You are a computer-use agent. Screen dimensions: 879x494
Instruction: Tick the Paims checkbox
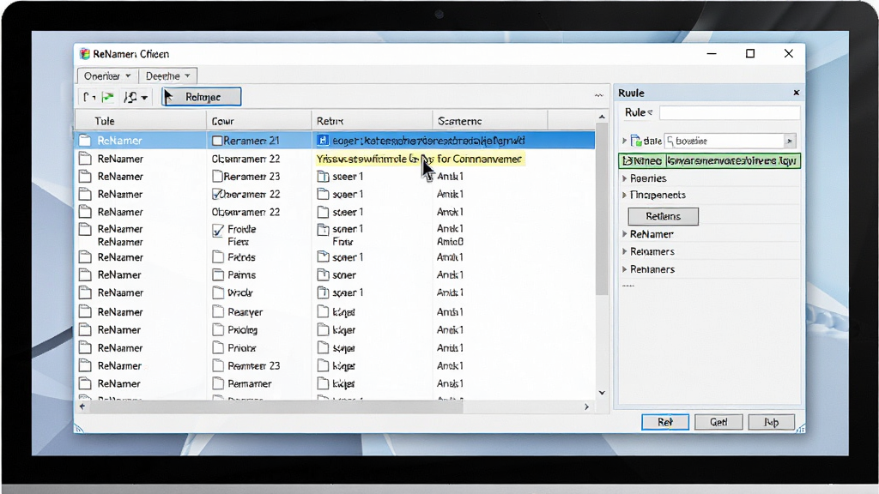[x=218, y=275]
